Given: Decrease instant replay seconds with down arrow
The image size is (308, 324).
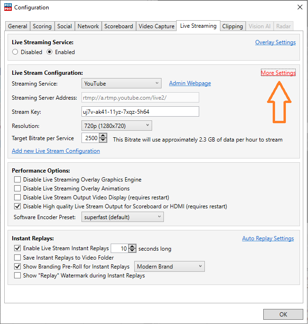Looking at the screenshot, I should pos(132,251).
